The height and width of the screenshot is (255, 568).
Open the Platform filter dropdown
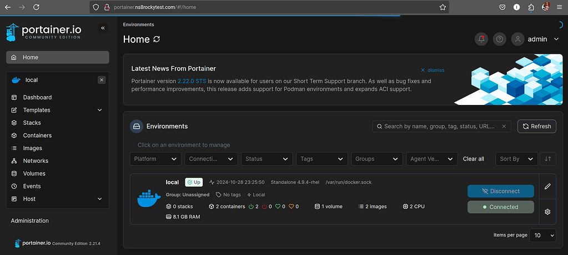pyautogui.click(x=155, y=159)
